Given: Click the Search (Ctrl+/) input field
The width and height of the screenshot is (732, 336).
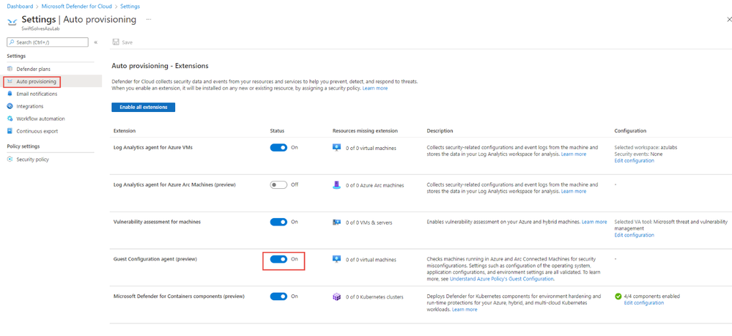Looking at the screenshot, I should point(48,42).
